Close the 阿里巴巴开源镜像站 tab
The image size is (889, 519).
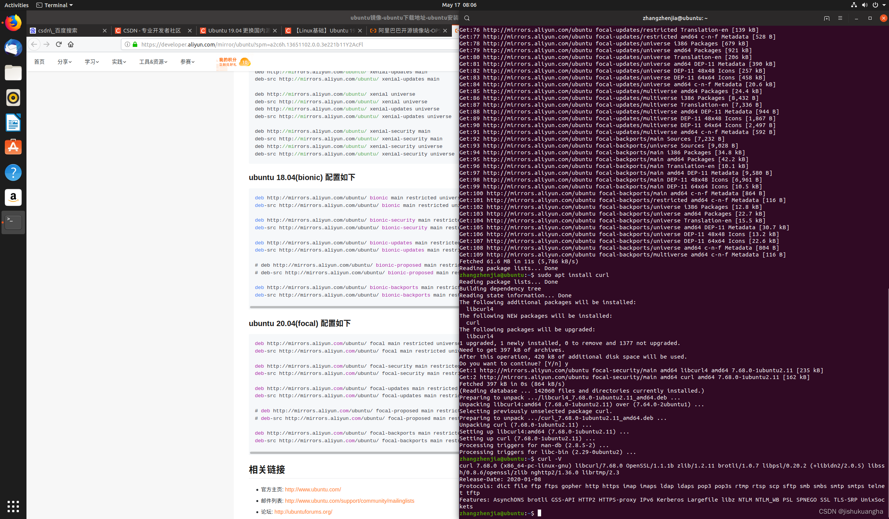click(x=445, y=31)
